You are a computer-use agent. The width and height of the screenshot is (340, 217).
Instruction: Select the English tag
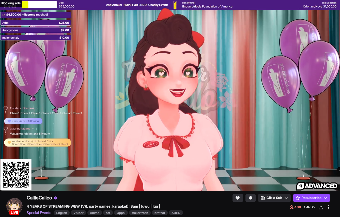point(61,213)
